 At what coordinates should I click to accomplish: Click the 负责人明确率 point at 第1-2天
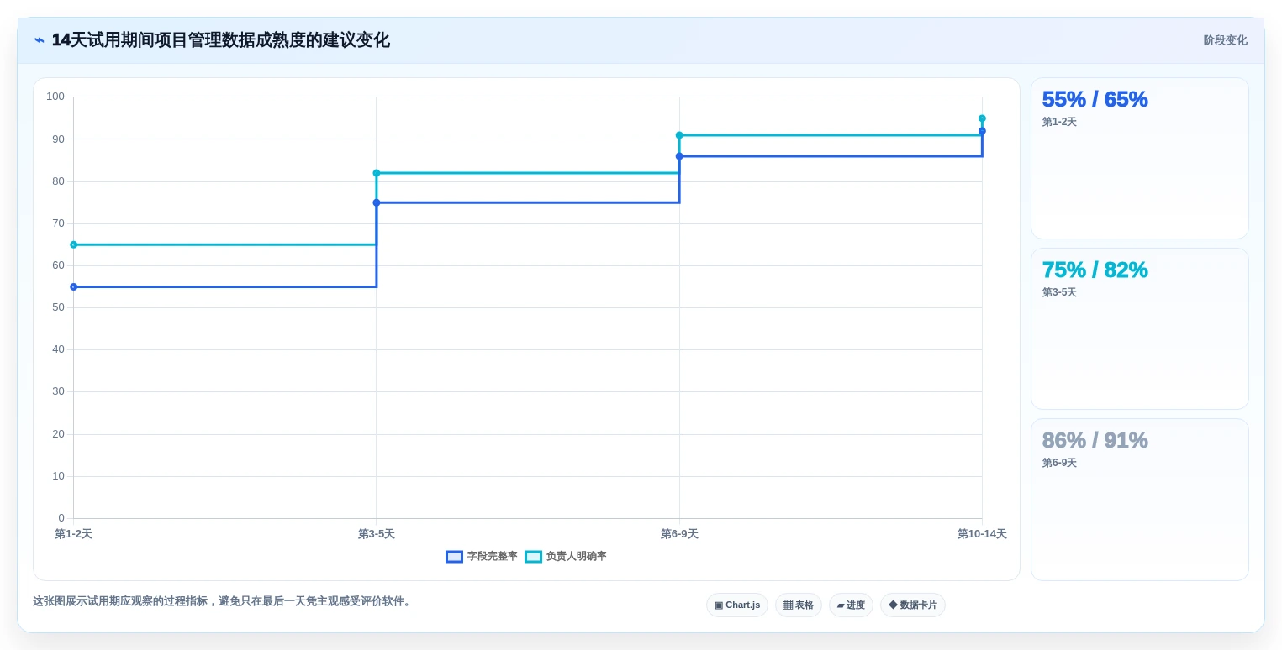[x=74, y=244]
